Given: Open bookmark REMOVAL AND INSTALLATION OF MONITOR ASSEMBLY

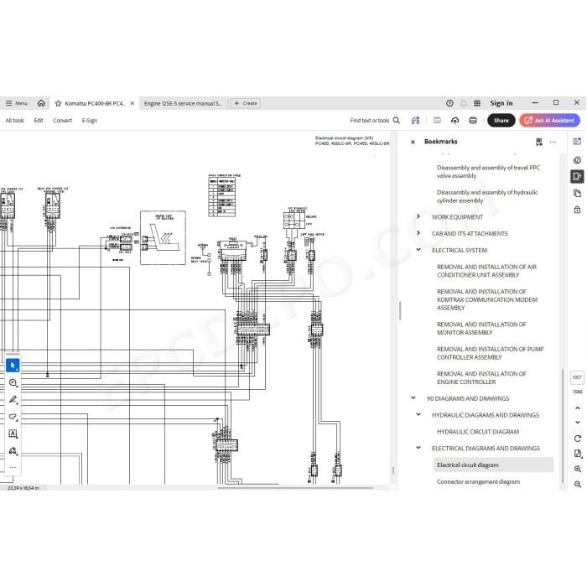Looking at the screenshot, I should [x=481, y=329].
